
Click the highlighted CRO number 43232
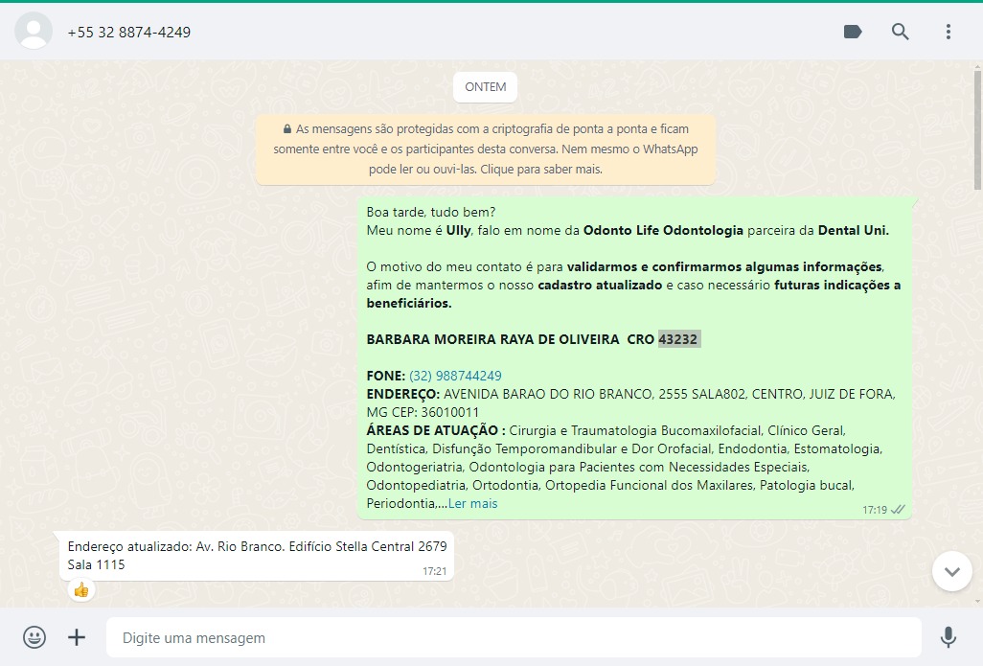[678, 339]
